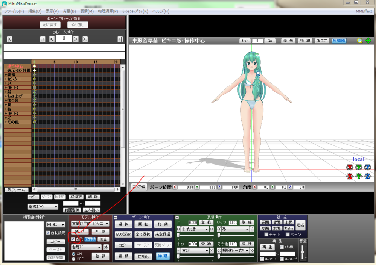
Task: Previous 目 morph << arrow
Action: tap(179, 229)
